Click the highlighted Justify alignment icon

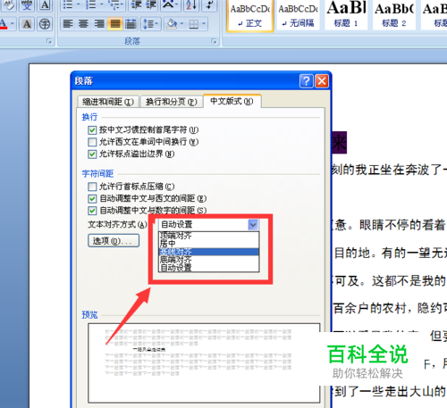pyautogui.click(x=115, y=24)
